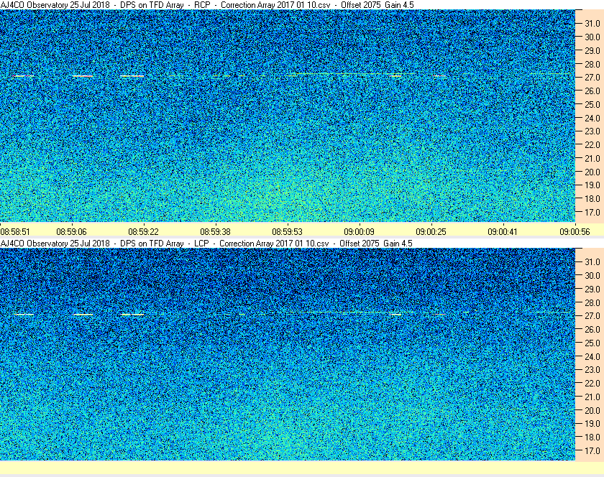Pick the 18.0 frequency label in LCP panel
This screenshot has width=604, height=477.
[592, 437]
